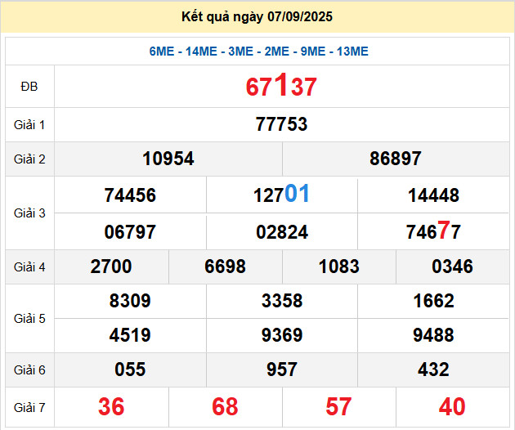Select fourth prize number 2700
Image resolution: width=515 pixels, height=430 pixels.
coord(111,267)
